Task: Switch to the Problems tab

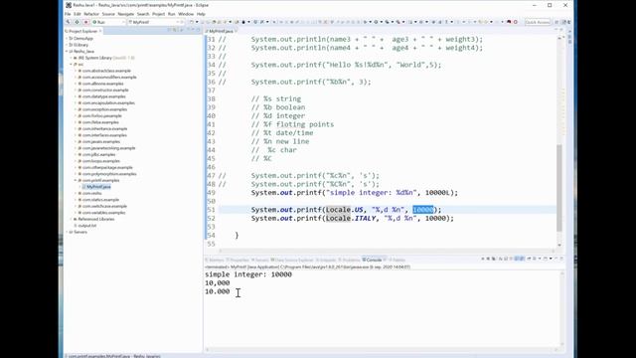Action: pos(349,260)
